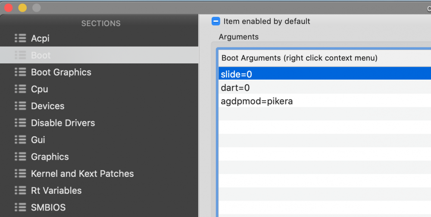
Task: Select the agdpmod=pikera boot argument
Action: pos(325,101)
